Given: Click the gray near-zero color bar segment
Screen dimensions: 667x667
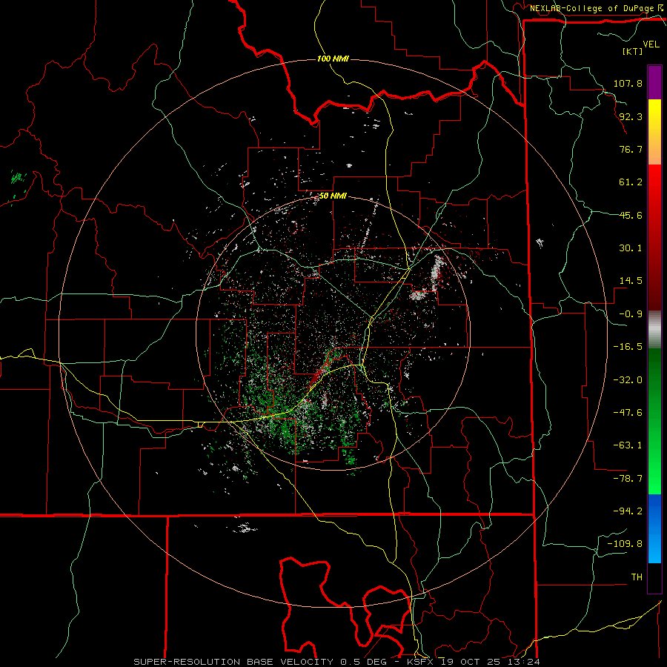Looking at the screenshot, I should pos(654,329).
